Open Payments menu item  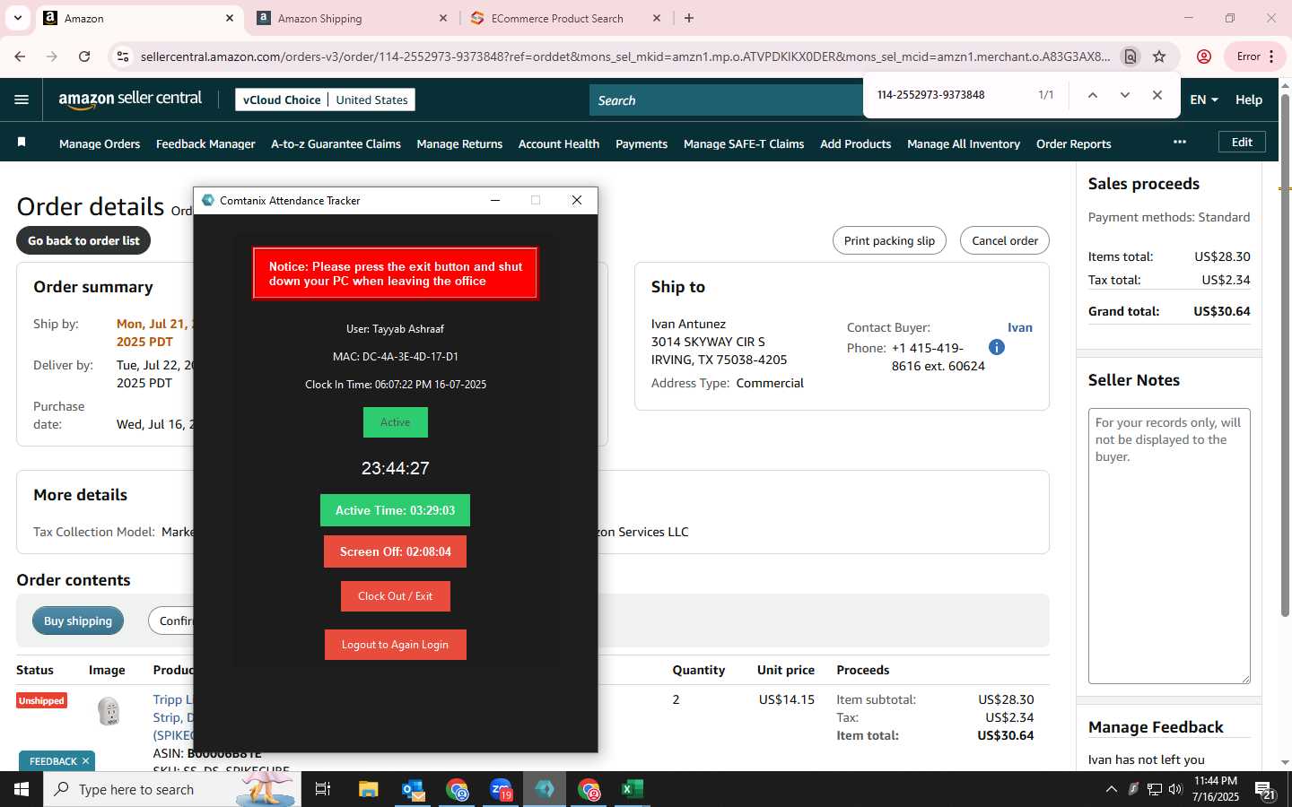pyautogui.click(x=642, y=143)
